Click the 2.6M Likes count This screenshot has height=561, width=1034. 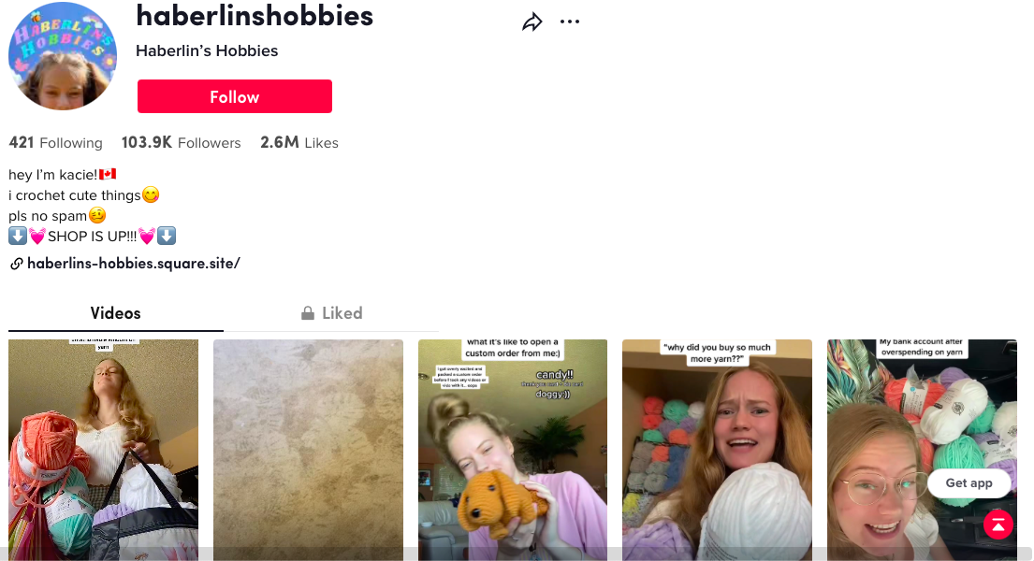[299, 142]
